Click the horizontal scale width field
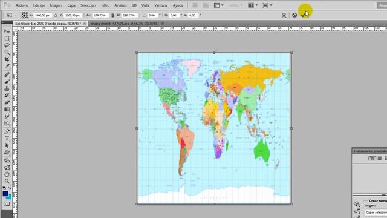The image size is (387, 218). coord(100,15)
